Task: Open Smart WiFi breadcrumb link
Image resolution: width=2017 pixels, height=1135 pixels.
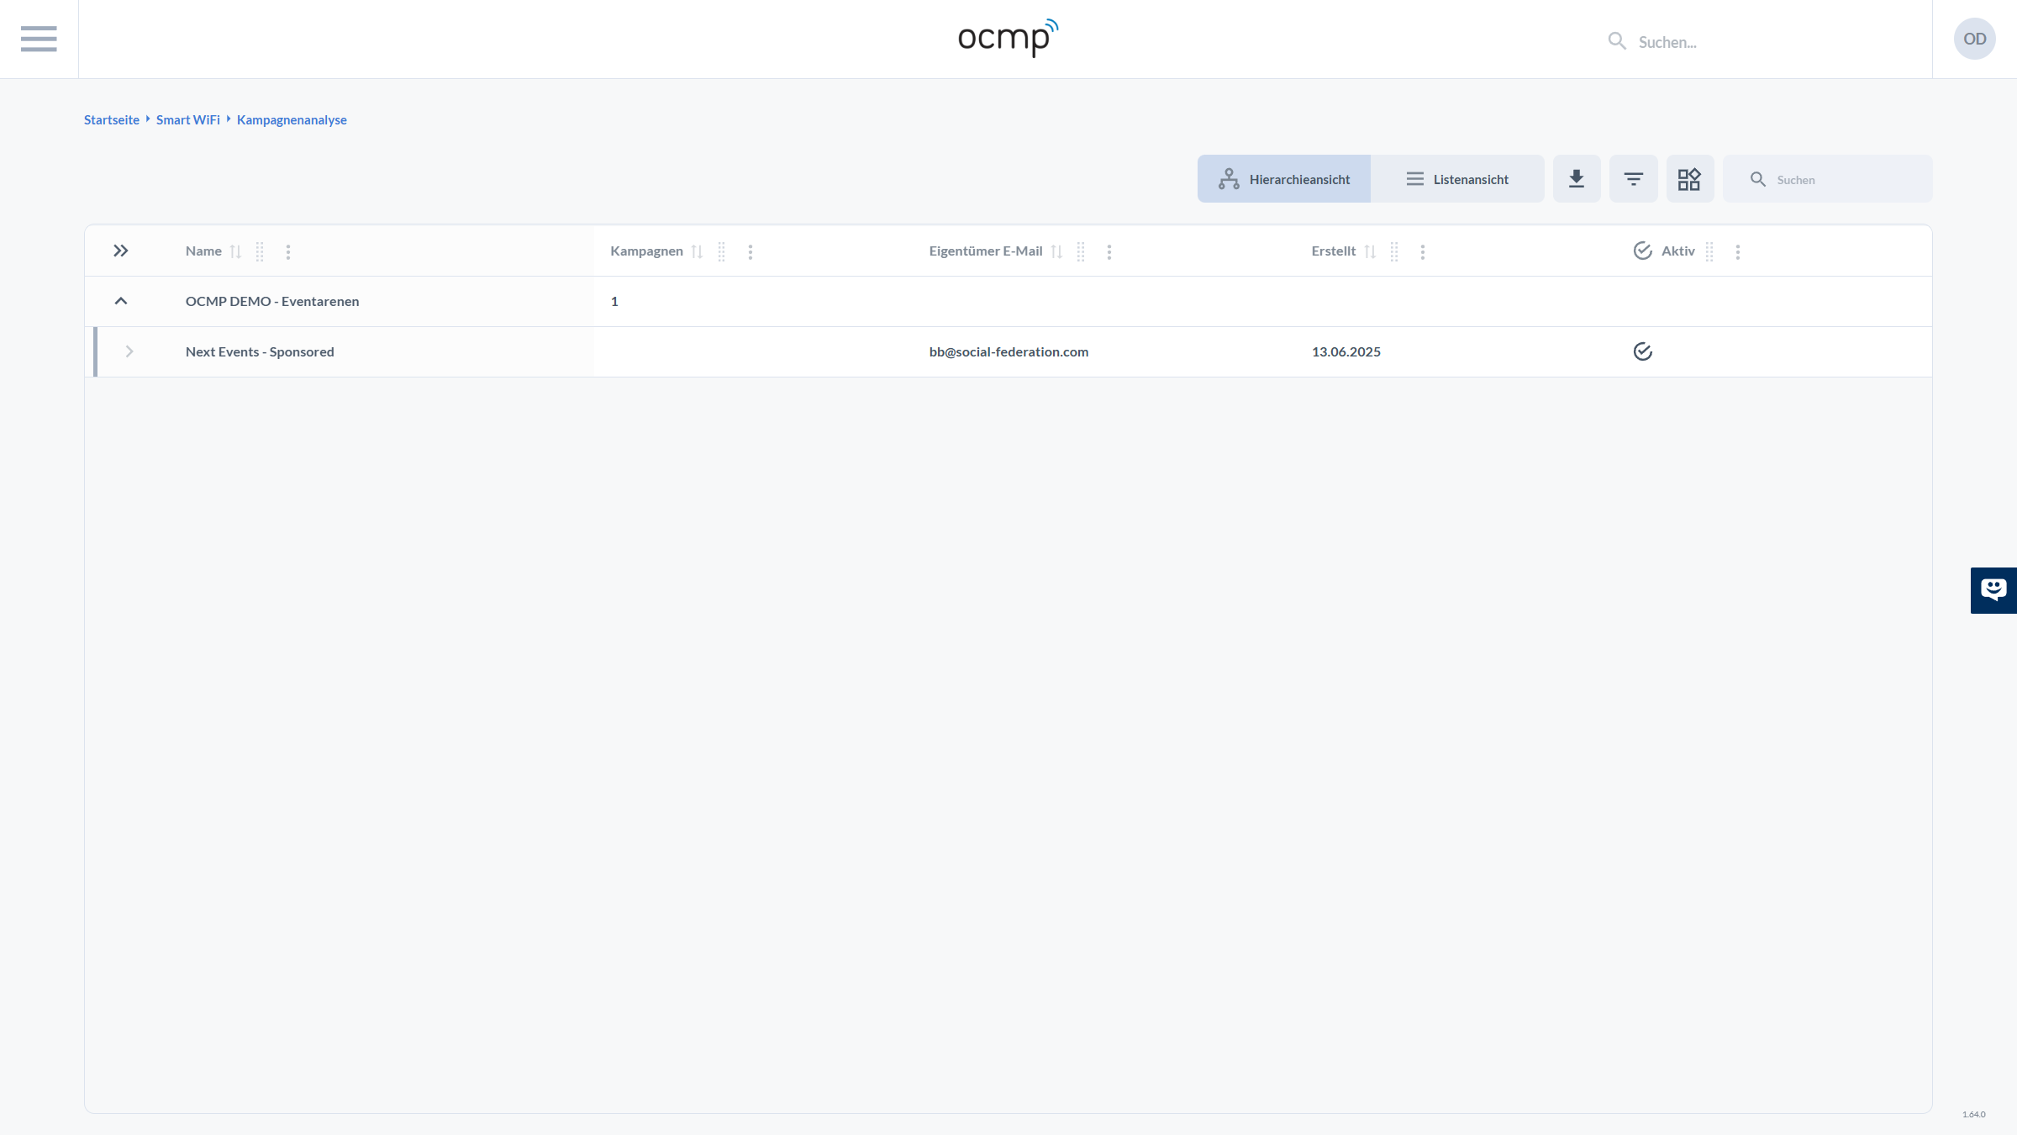Action: coord(188,120)
